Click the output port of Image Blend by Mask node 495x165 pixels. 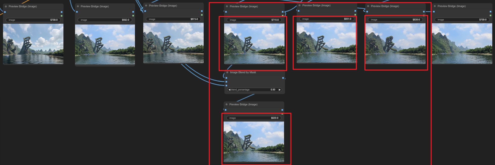pyautogui.click(x=283, y=78)
